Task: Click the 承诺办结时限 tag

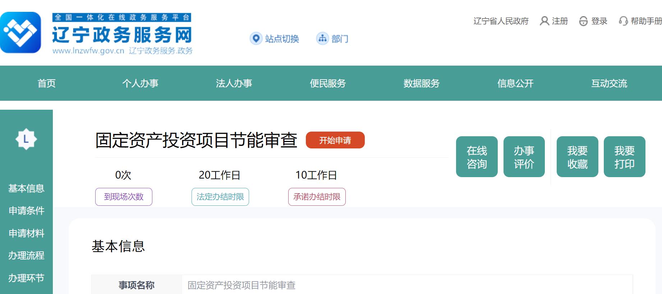Action: coord(317,197)
